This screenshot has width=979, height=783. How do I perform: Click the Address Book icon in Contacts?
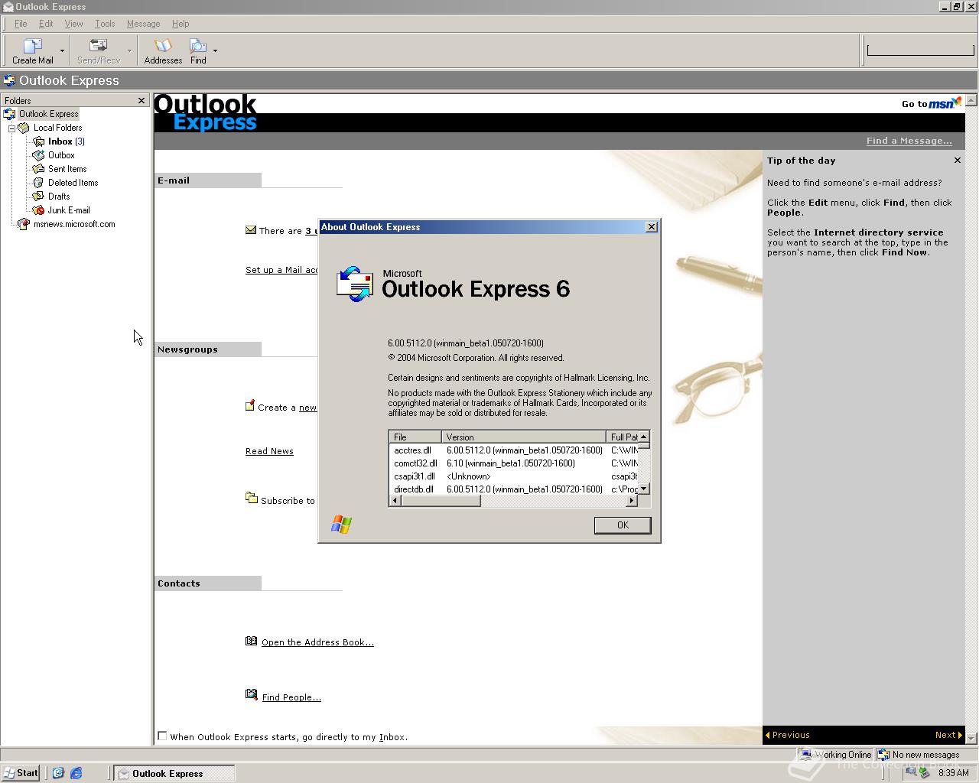coord(251,641)
